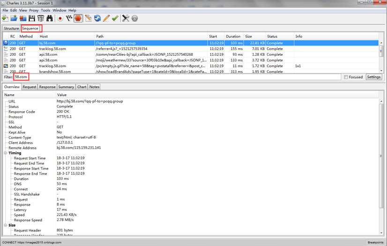387x246 pixels.
Task: Save session with the floppy disk icon
Action: tap(31, 18)
